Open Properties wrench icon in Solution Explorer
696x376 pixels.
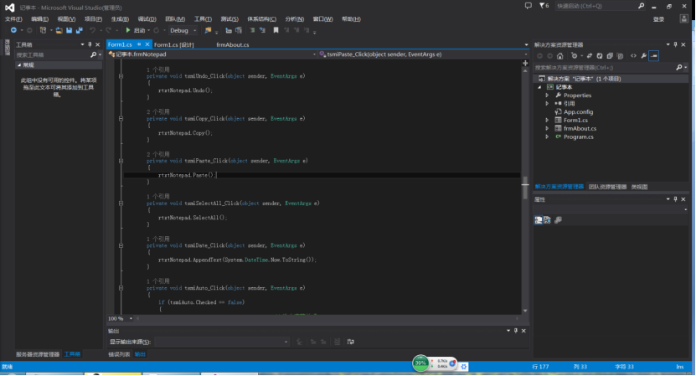(643, 56)
